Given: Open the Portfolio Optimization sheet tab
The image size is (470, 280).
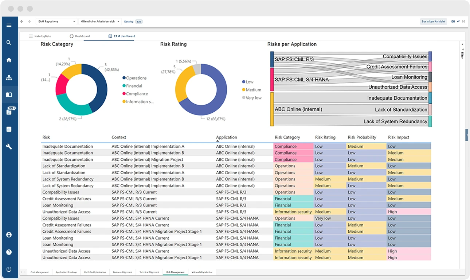Looking at the screenshot, I should coord(95,272).
